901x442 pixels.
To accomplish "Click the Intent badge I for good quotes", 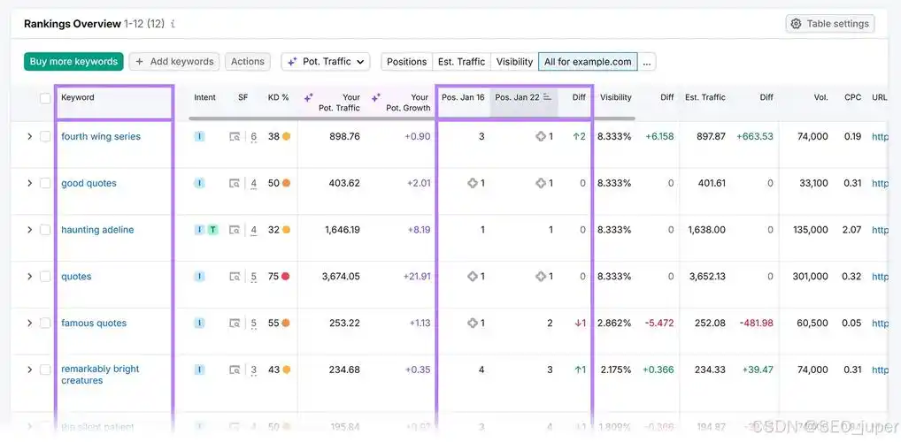I will (199, 184).
